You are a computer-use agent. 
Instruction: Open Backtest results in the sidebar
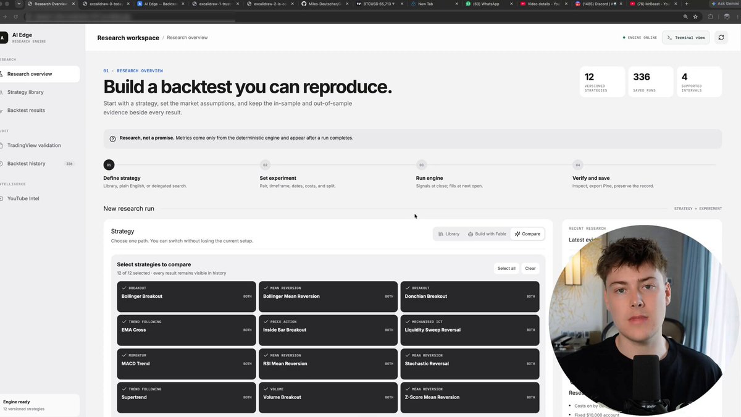tap(40, 111)
